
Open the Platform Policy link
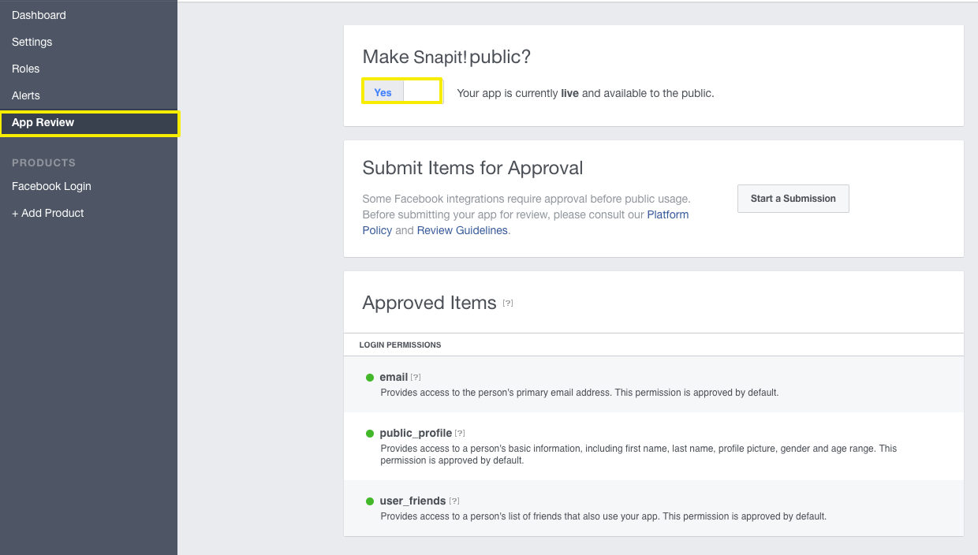click(x=525, y=222)
